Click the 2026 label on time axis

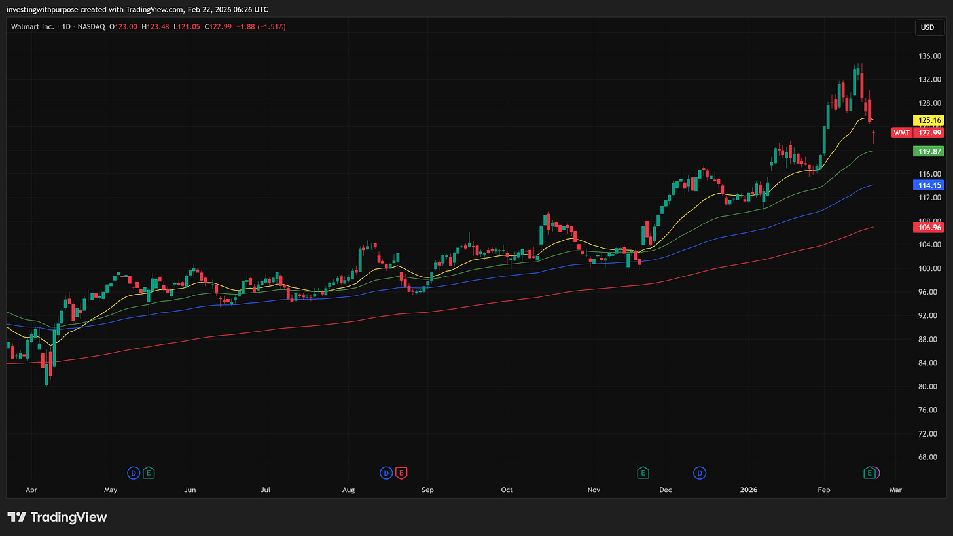pyautogui.click(x=749, y=490)
